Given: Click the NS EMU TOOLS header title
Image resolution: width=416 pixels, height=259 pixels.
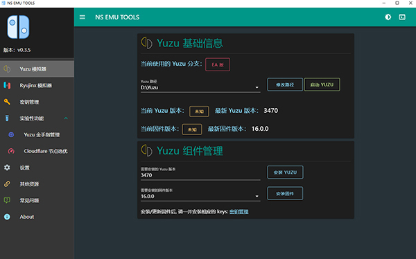Looking at the screenshot, I should pyautogui.click(x=117, y=17).
